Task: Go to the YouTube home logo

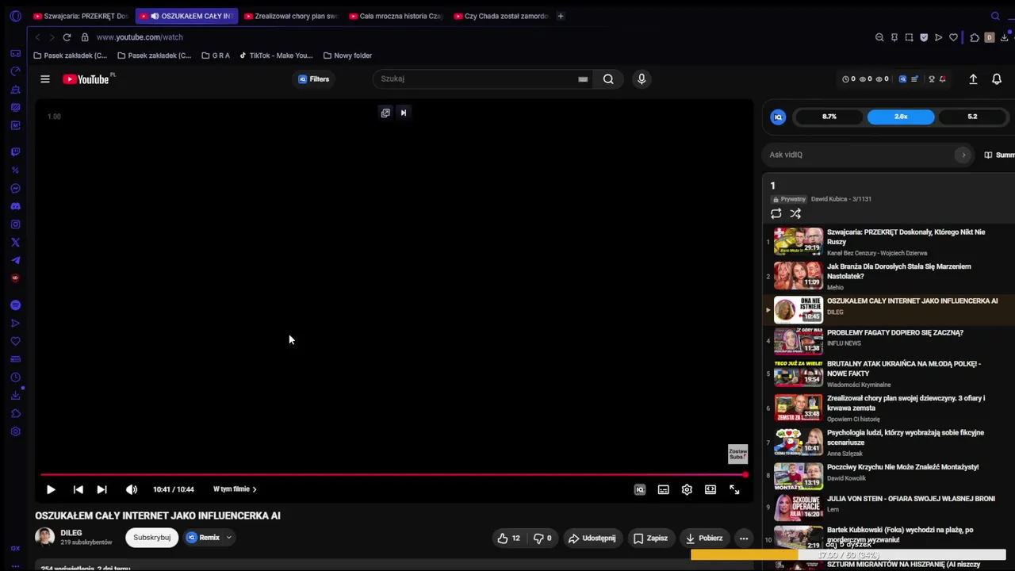Action: 87,79
